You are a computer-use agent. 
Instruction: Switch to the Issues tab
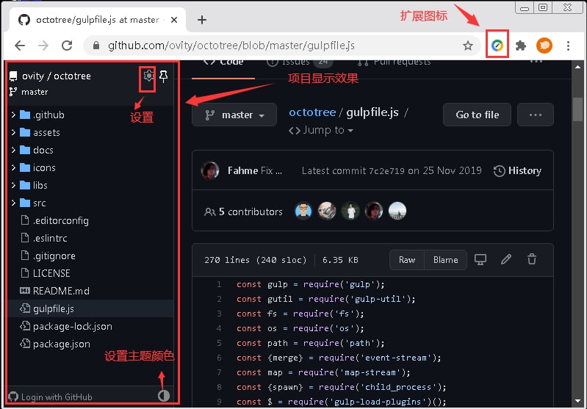(300, 62)
